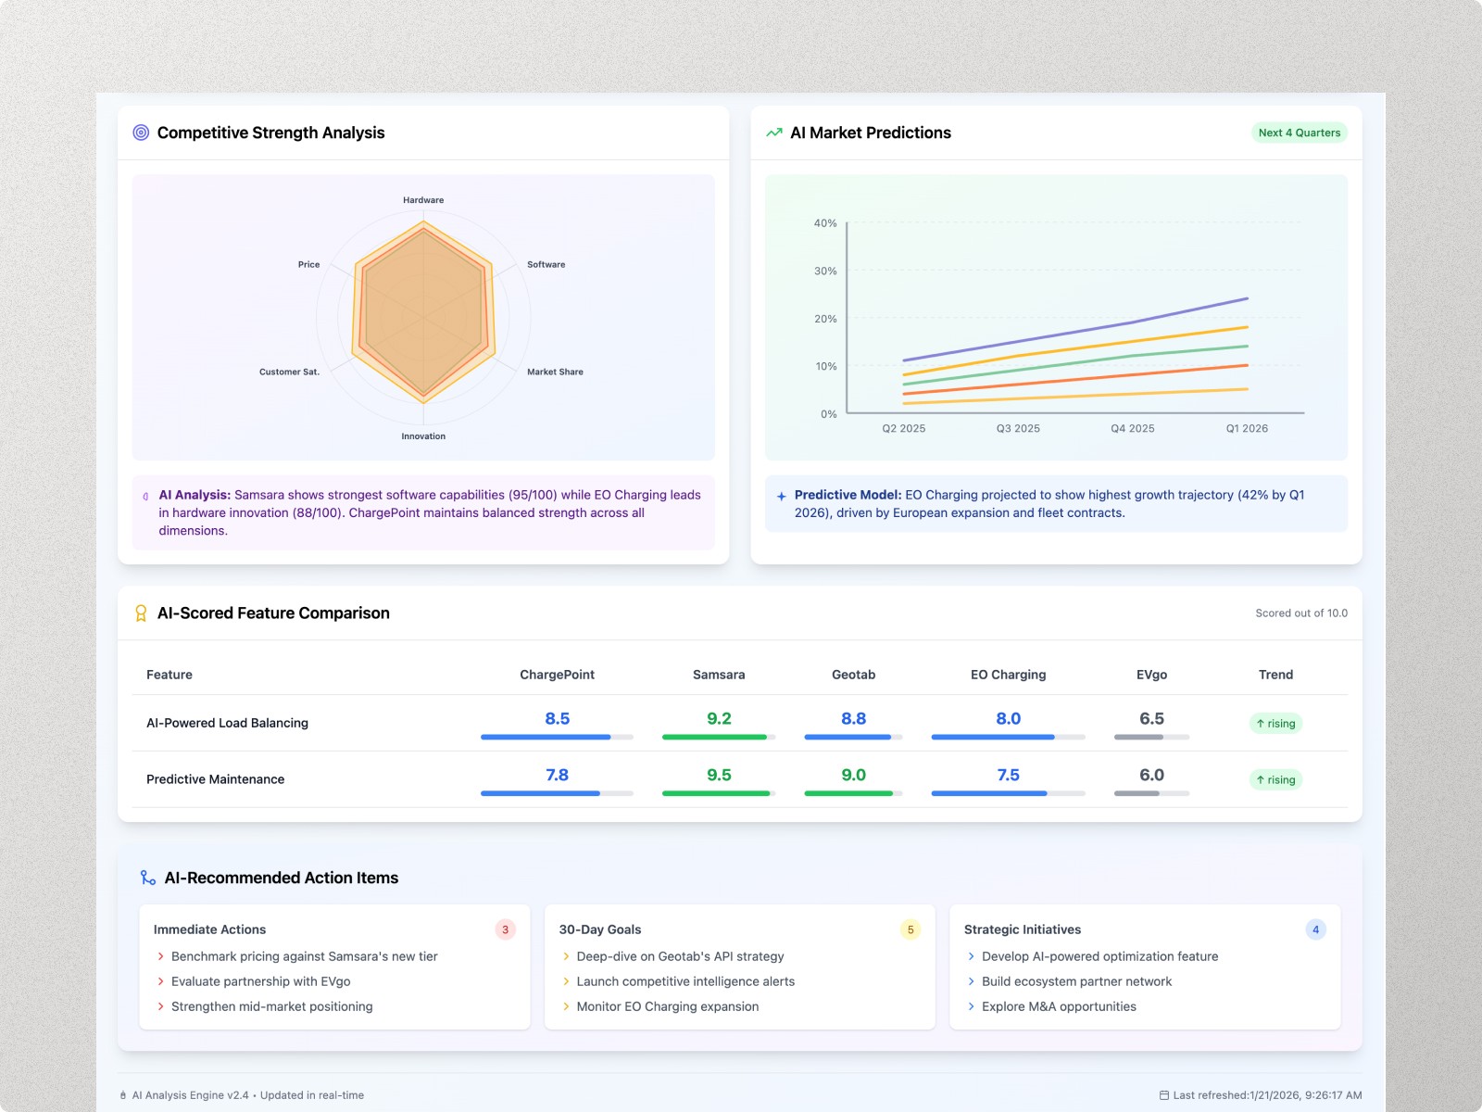The width and height of the screenshot is (1482, 1112).
Task: Click the Q2 2025 axis label
Action: (x=903, y=428)
